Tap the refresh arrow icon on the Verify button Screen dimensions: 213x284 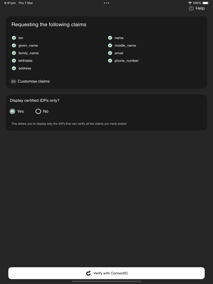[88, 273]
